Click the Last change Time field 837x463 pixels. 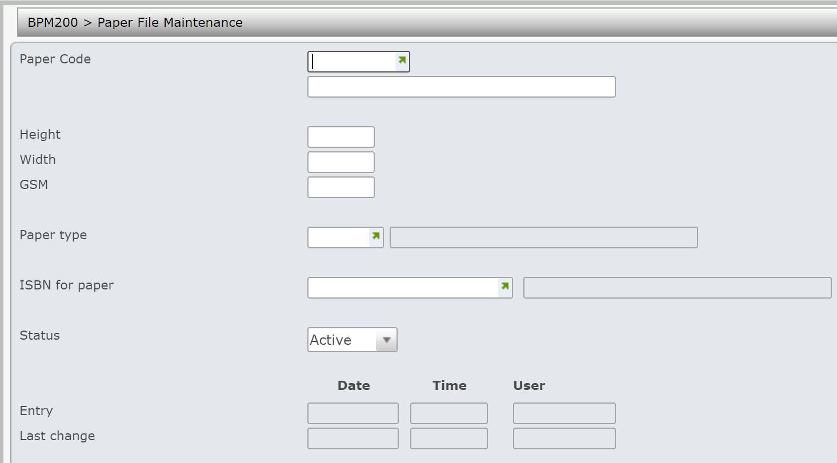click(448, 438)
